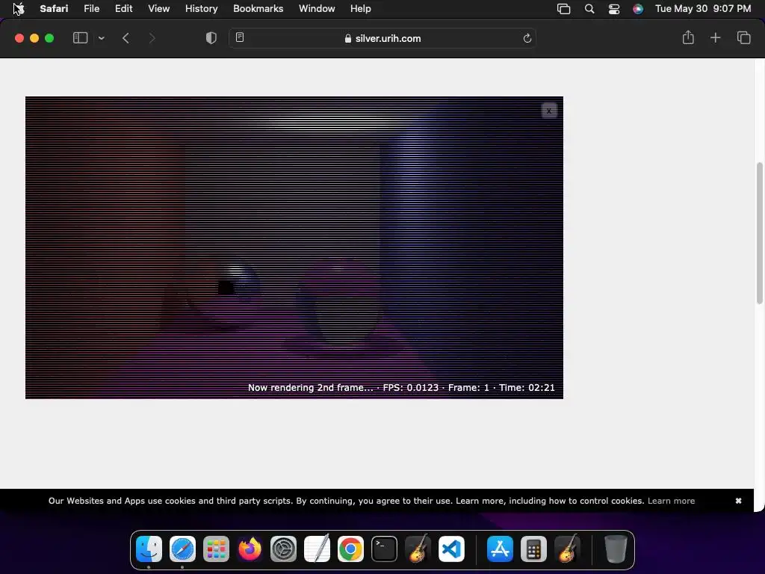Image resolution: width=765 pixels, height=574 pixels.
Task: Open Spotlight search
Action: click(589, 9)
